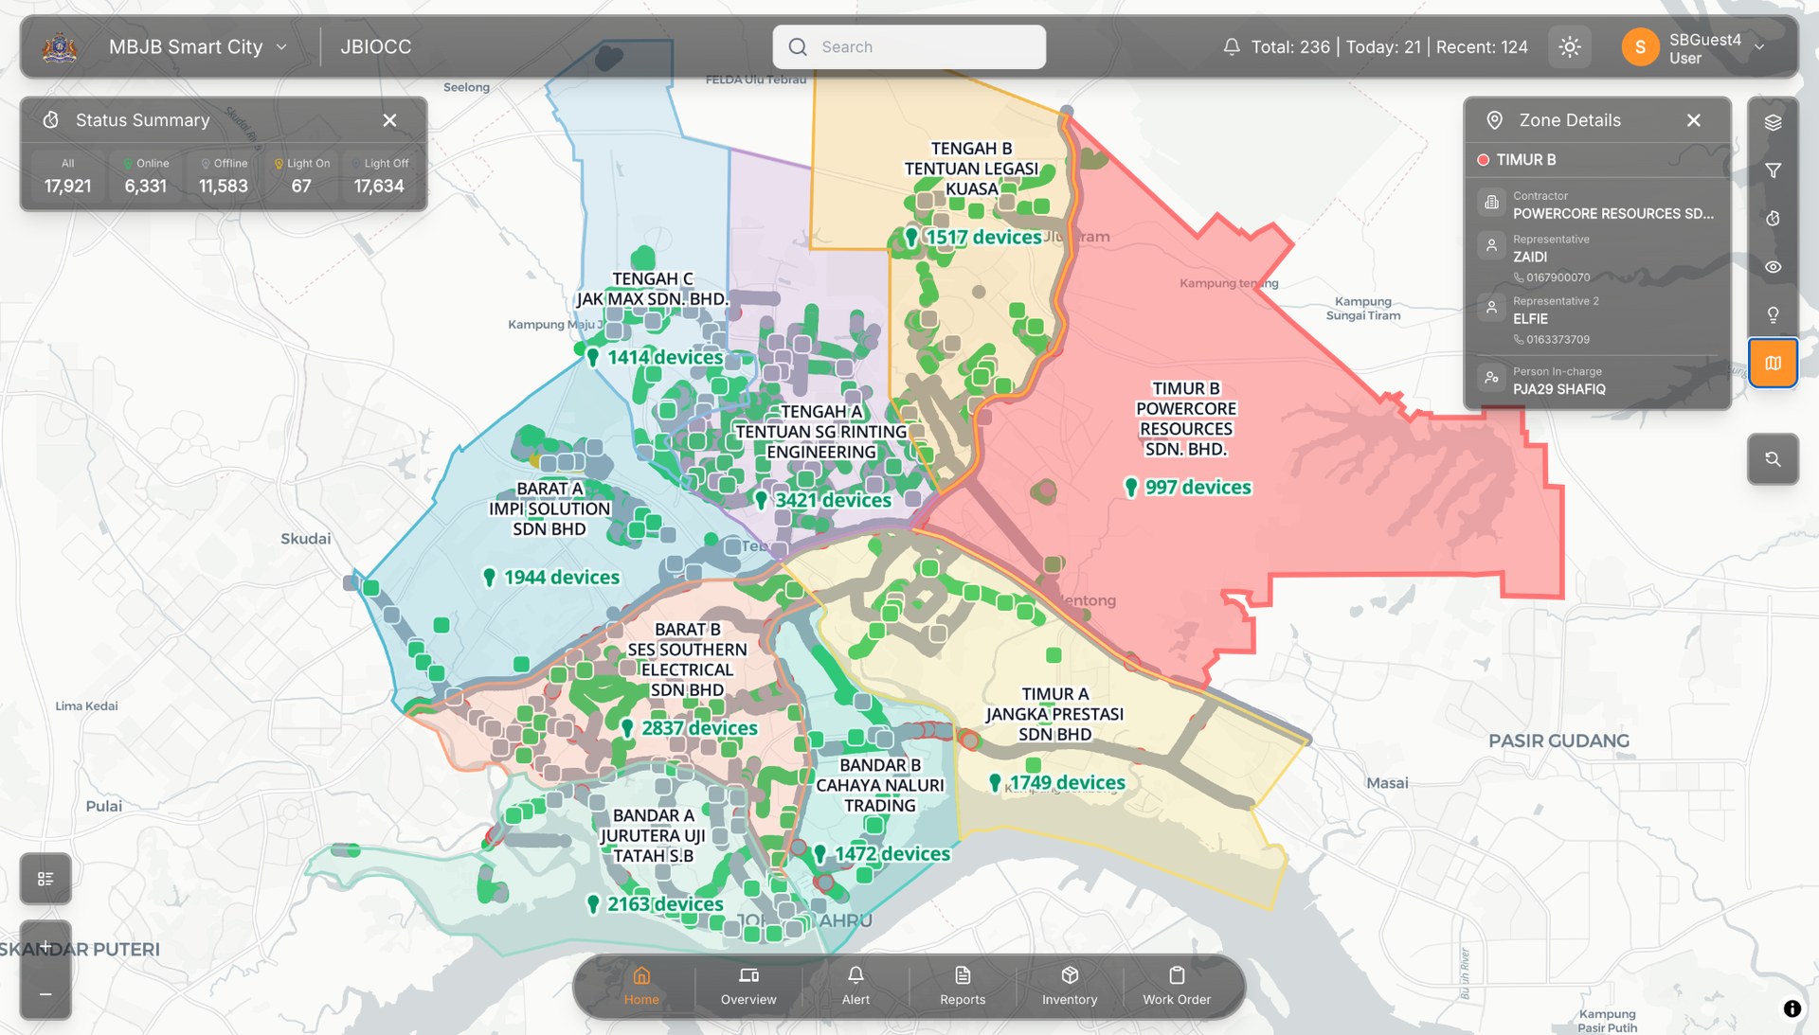This screenshot has width=1819, height=1035.
Task: Select the BARAT B SES SOUTHERN zone label
Action: [687, 660]
